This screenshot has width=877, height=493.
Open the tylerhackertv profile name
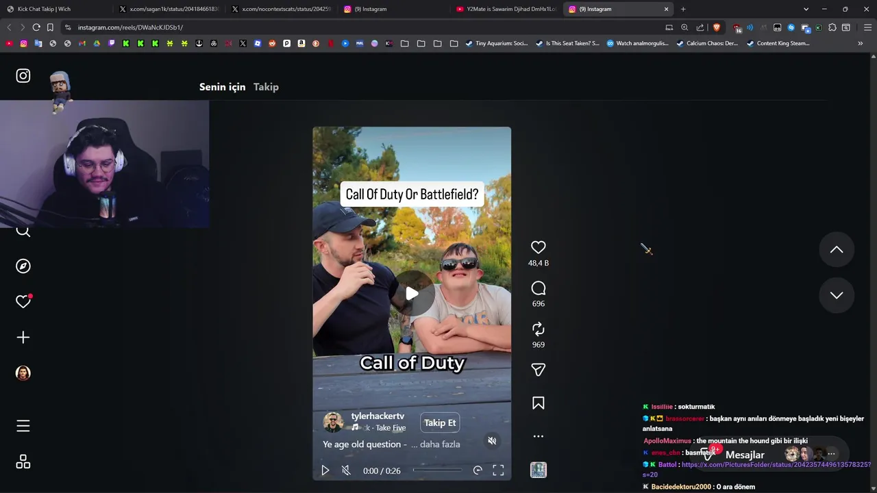point(378,416)
